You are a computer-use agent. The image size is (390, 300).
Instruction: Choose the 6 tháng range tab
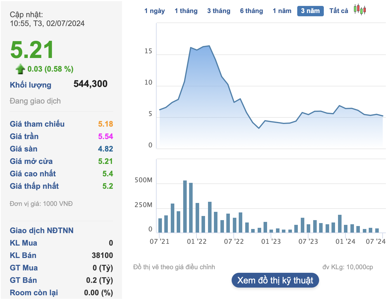click(x=251, y=11)
